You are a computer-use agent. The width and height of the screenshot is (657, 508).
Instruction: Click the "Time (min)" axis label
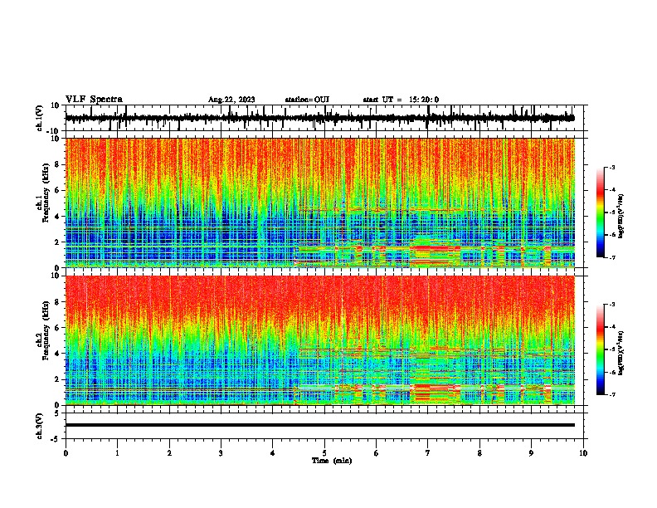click(332, 461)
